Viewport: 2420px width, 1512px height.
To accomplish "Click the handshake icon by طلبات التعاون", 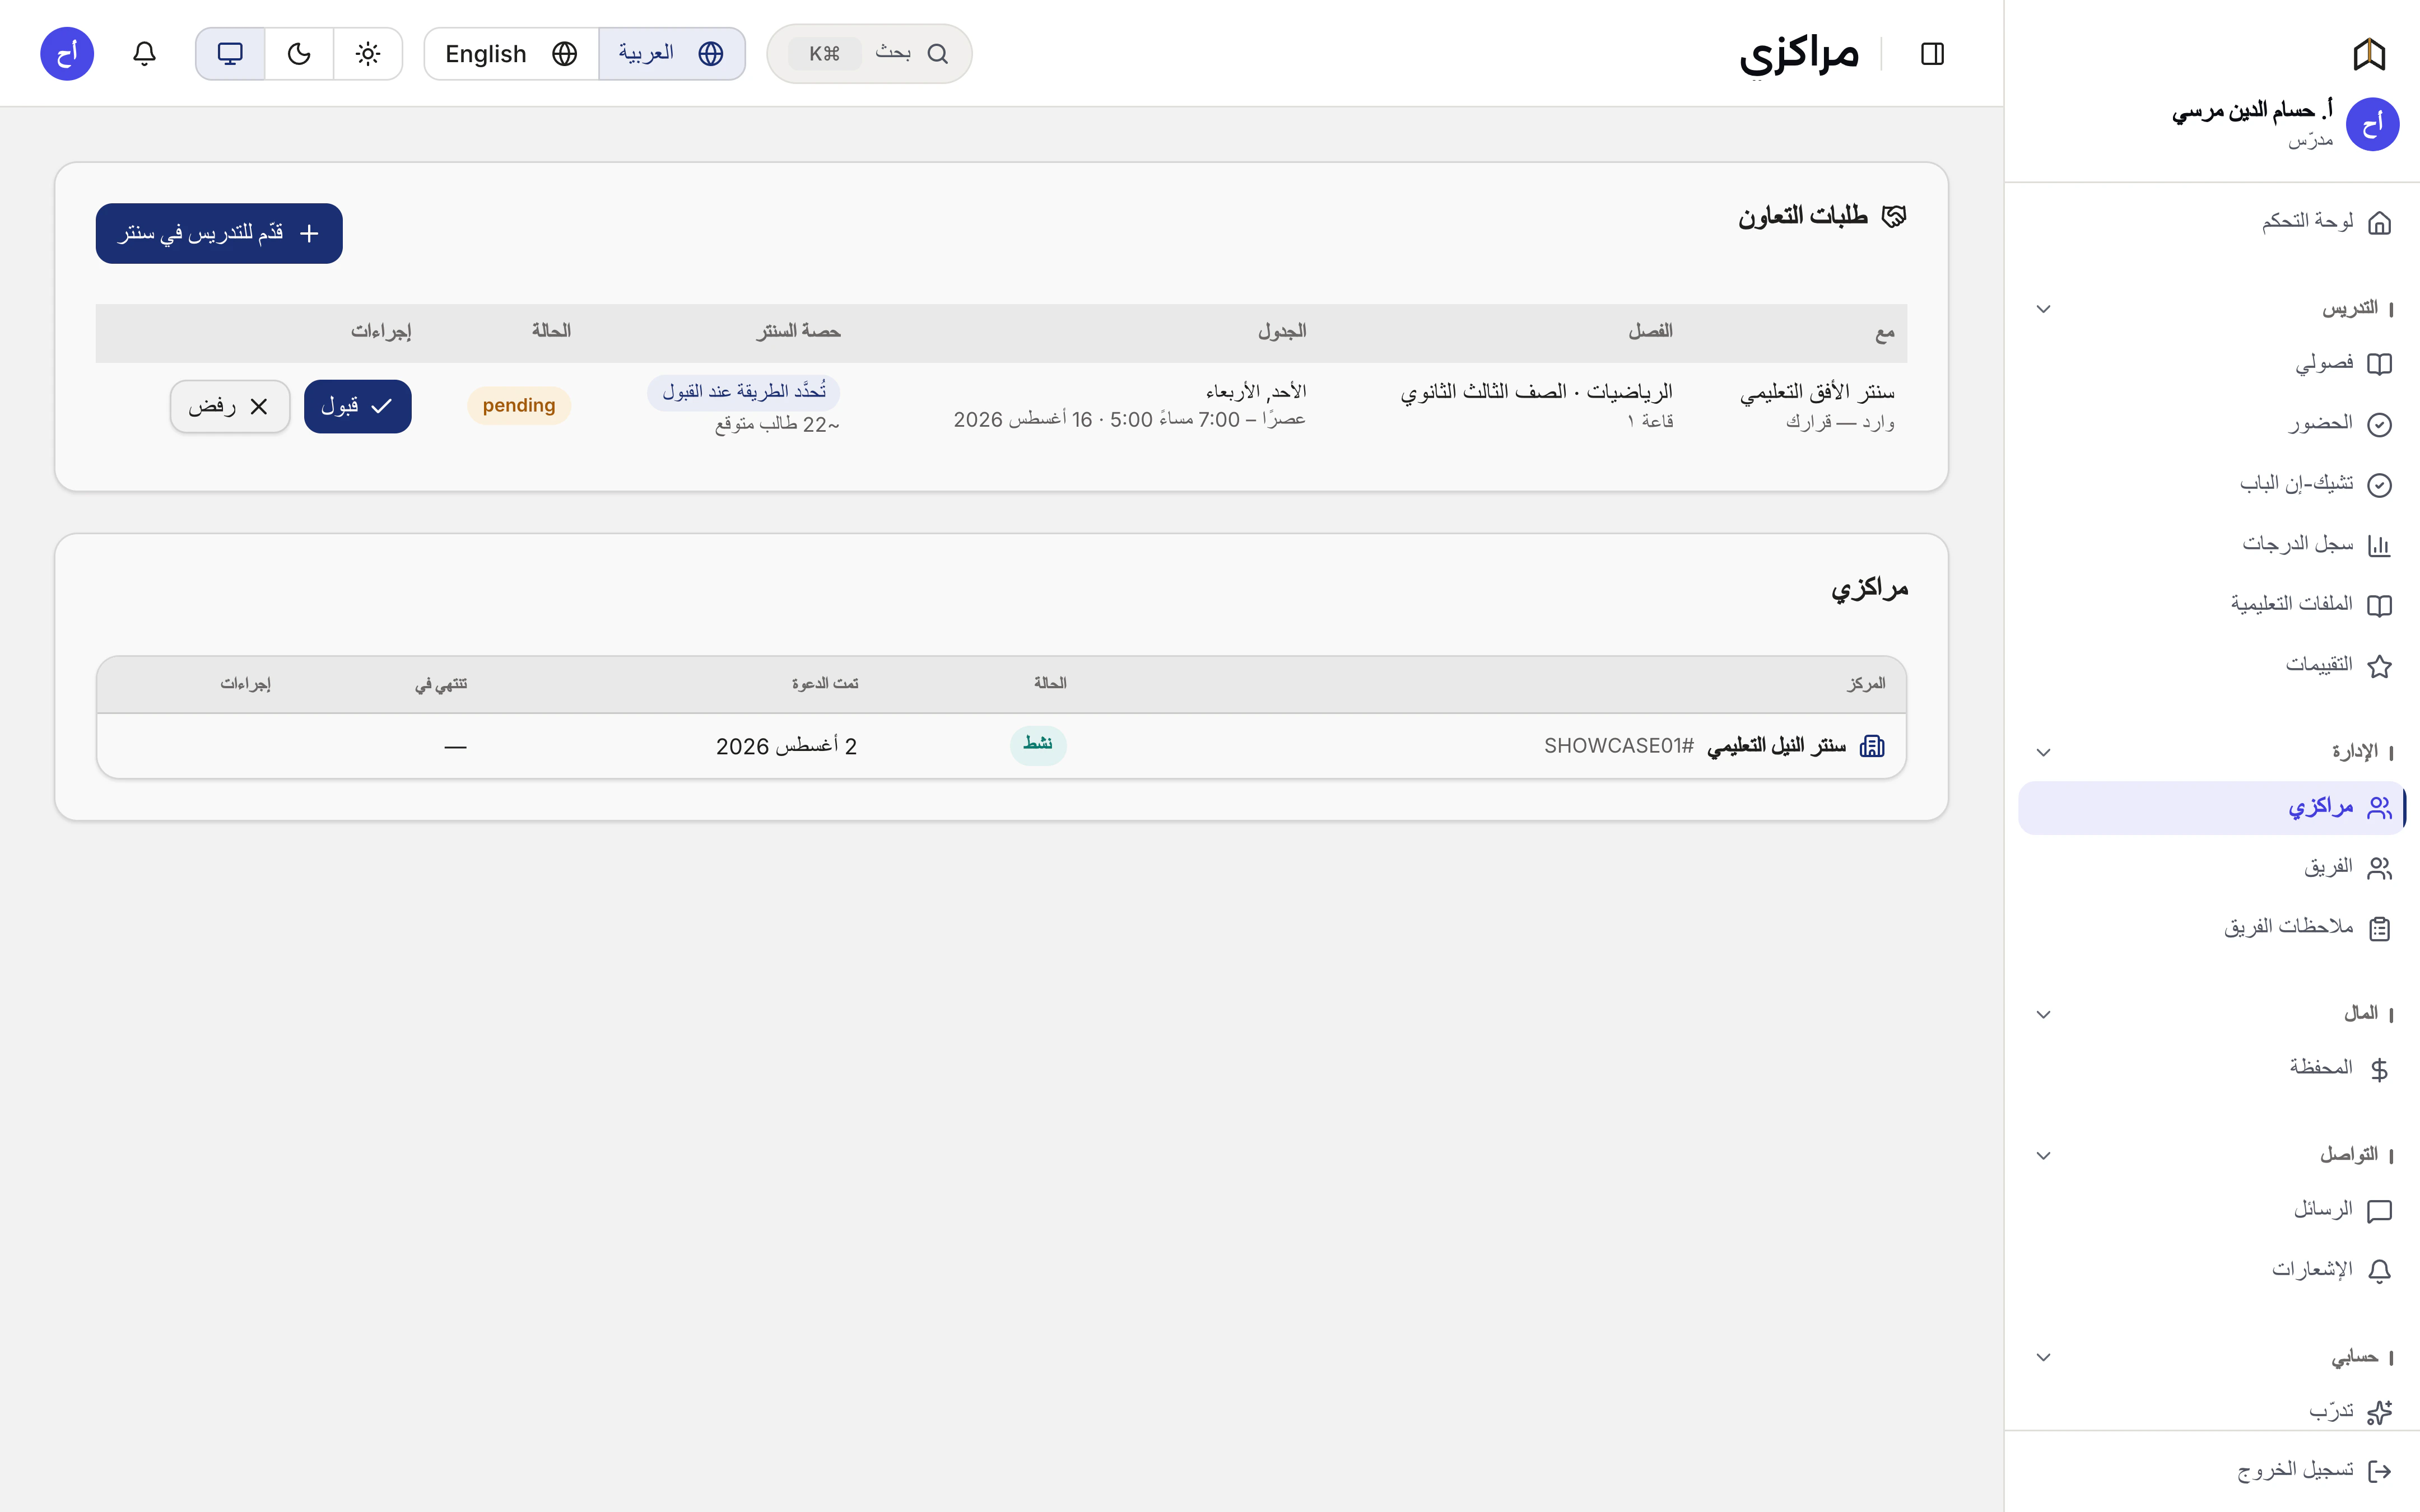I will (1894, 216).
